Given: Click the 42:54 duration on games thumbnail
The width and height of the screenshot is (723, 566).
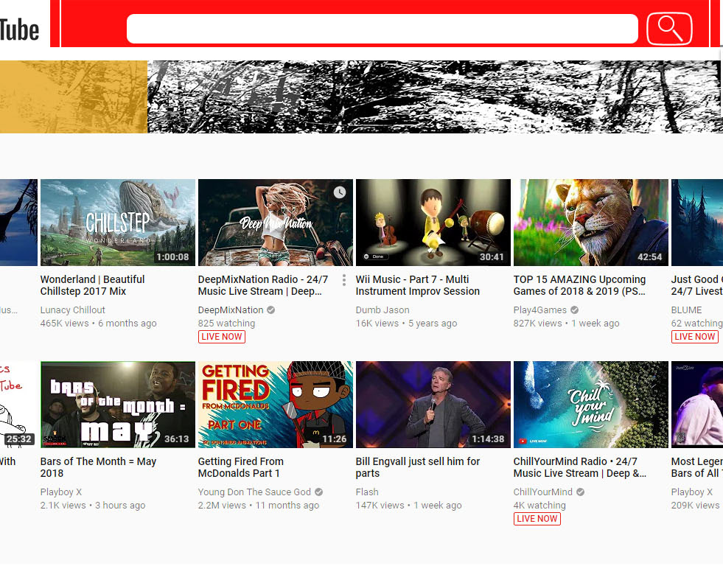Looking at the screenshot, I should (x=649, y=257).
